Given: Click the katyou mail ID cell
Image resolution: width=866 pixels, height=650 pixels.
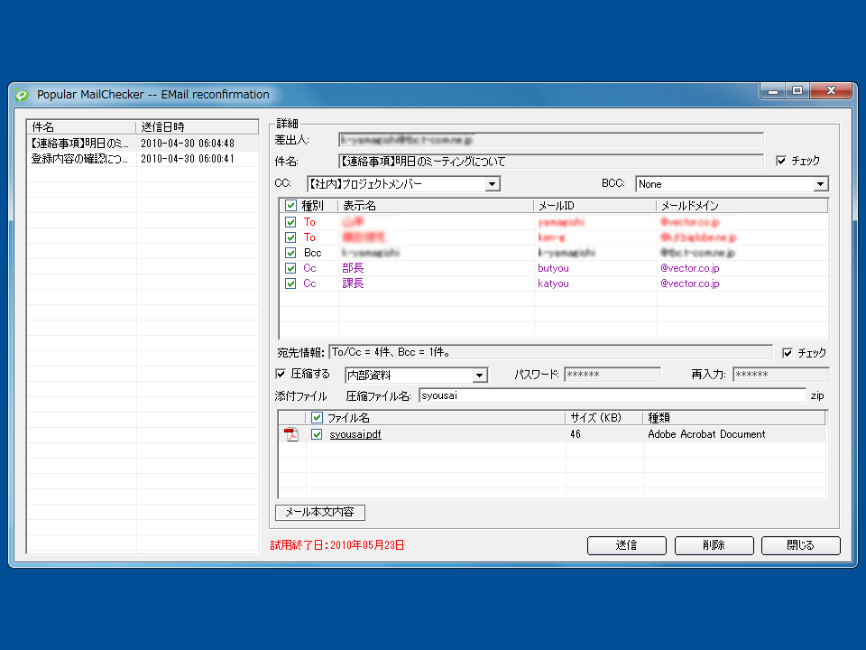Looking at the screenshot, I should (553, 283).
